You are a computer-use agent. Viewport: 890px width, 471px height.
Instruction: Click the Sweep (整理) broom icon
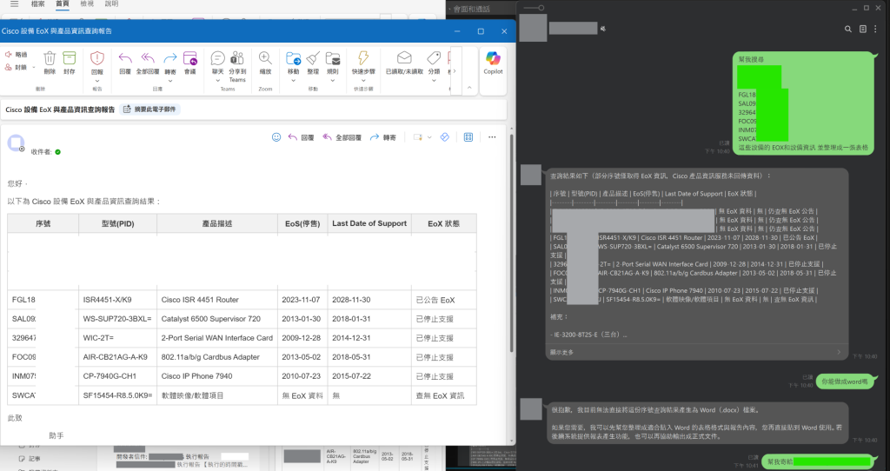[313, 58]
